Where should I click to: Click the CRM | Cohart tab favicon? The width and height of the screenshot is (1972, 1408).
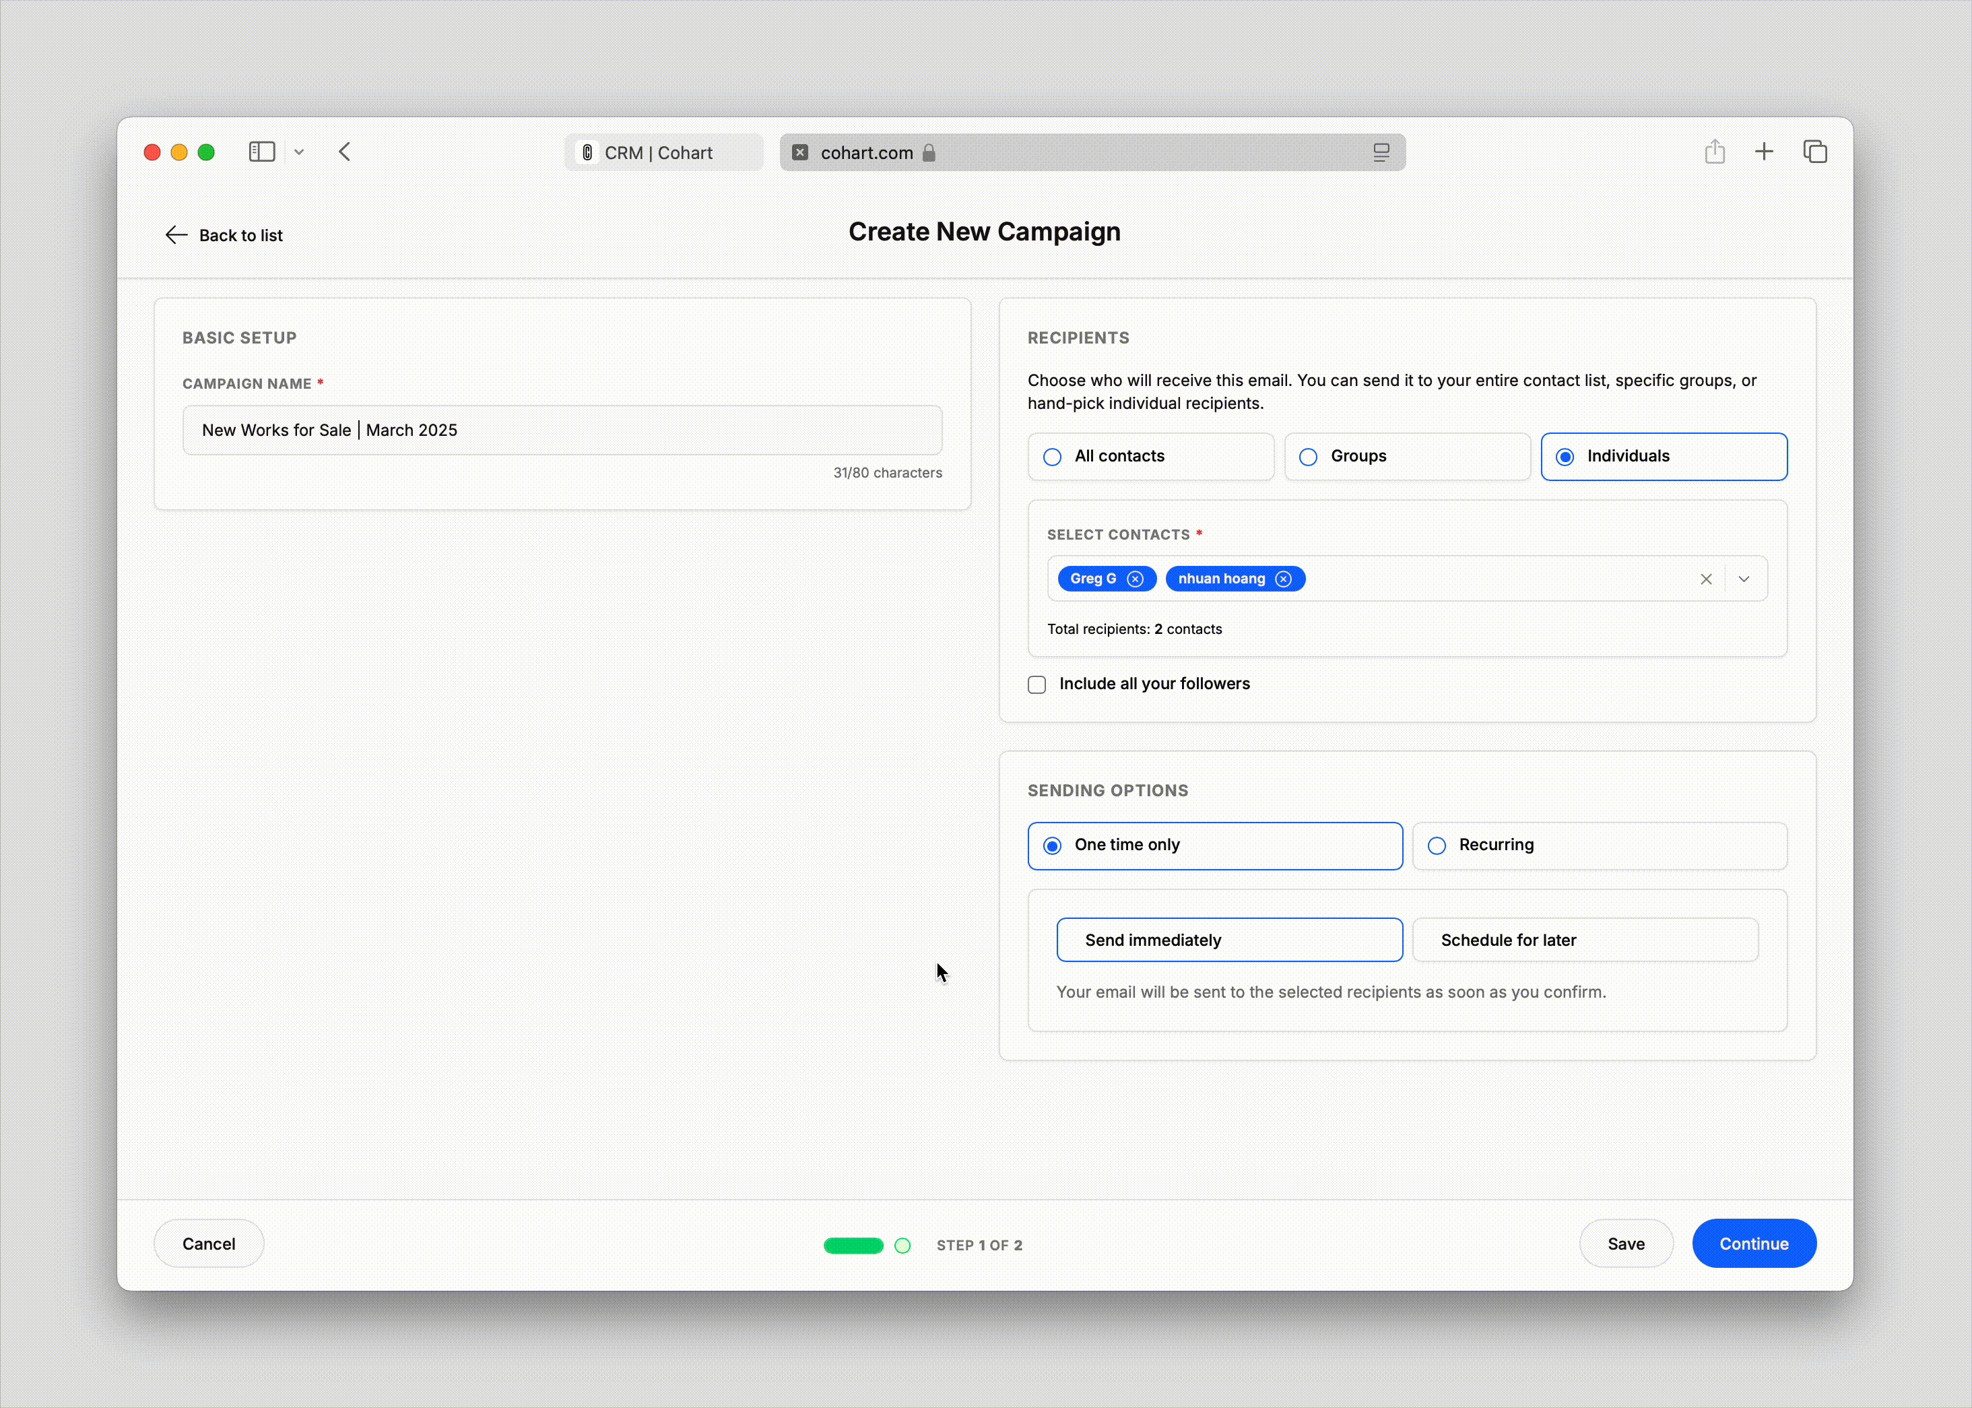coord(588,153)
